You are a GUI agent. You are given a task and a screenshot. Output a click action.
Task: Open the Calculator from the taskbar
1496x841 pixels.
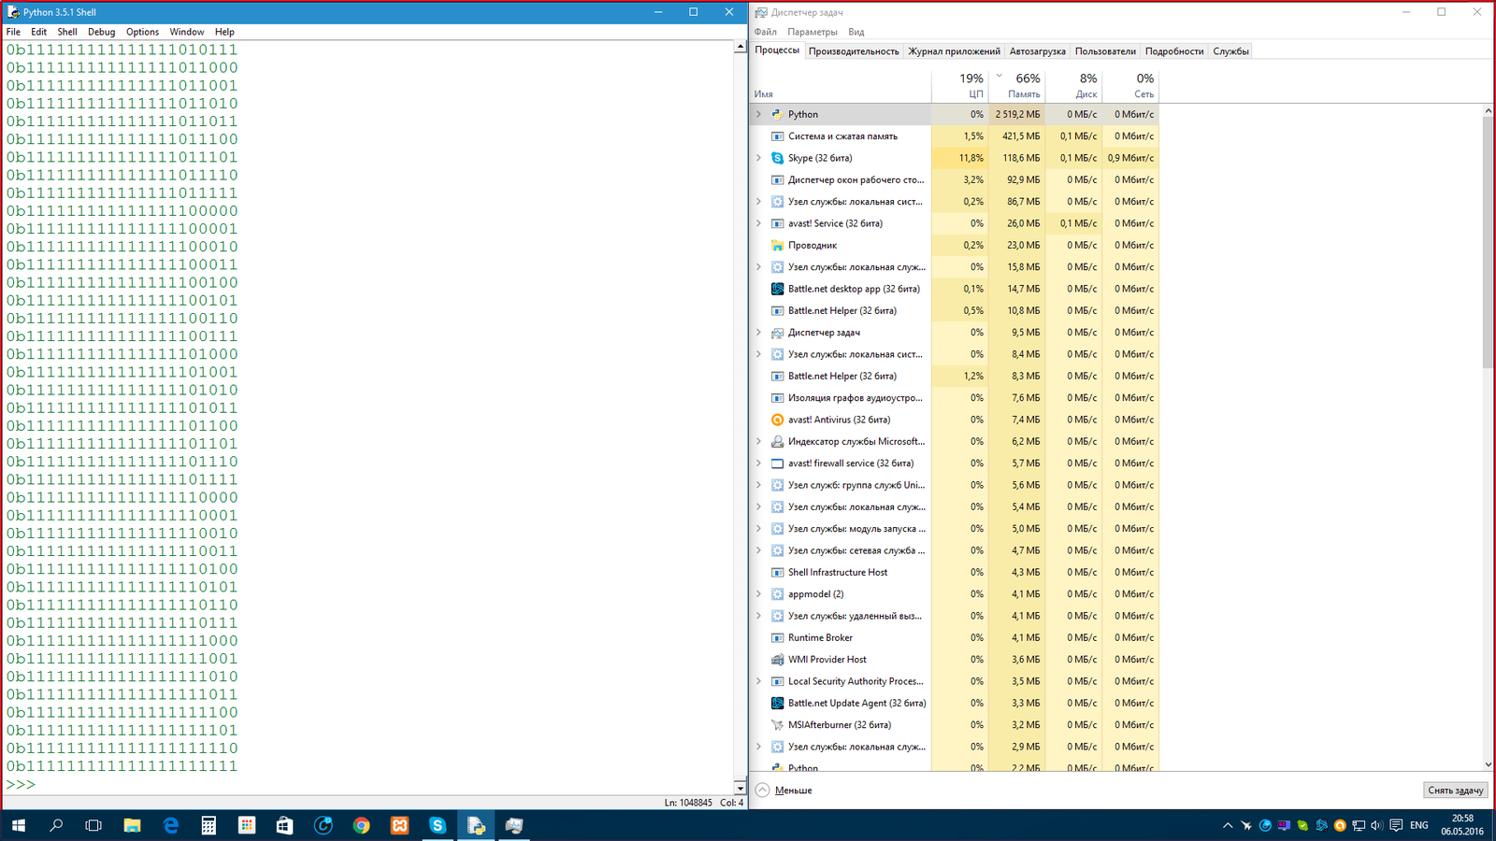(x=209, y=825)
